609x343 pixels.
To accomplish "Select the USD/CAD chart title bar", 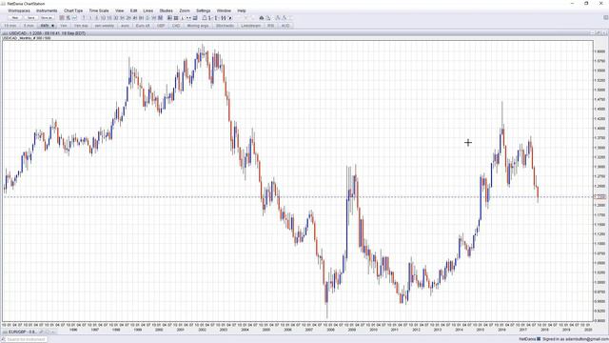I will pos(297,33).
